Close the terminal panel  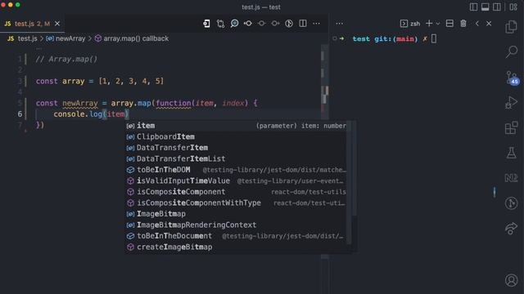pos(489,24)
